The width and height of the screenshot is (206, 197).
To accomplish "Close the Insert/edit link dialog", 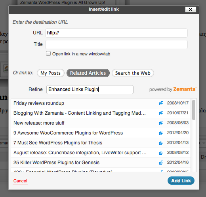I will pos(191,9).
